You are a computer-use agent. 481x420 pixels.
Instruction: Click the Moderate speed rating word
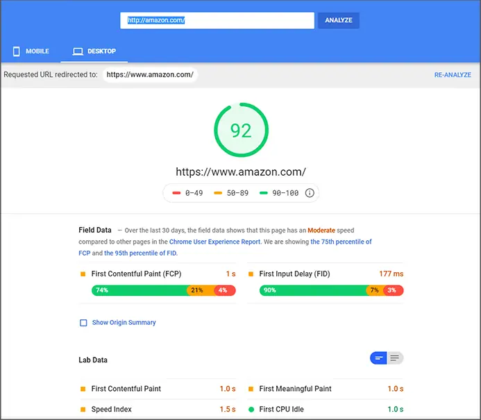pyautogui.click(x=321, y=230)
